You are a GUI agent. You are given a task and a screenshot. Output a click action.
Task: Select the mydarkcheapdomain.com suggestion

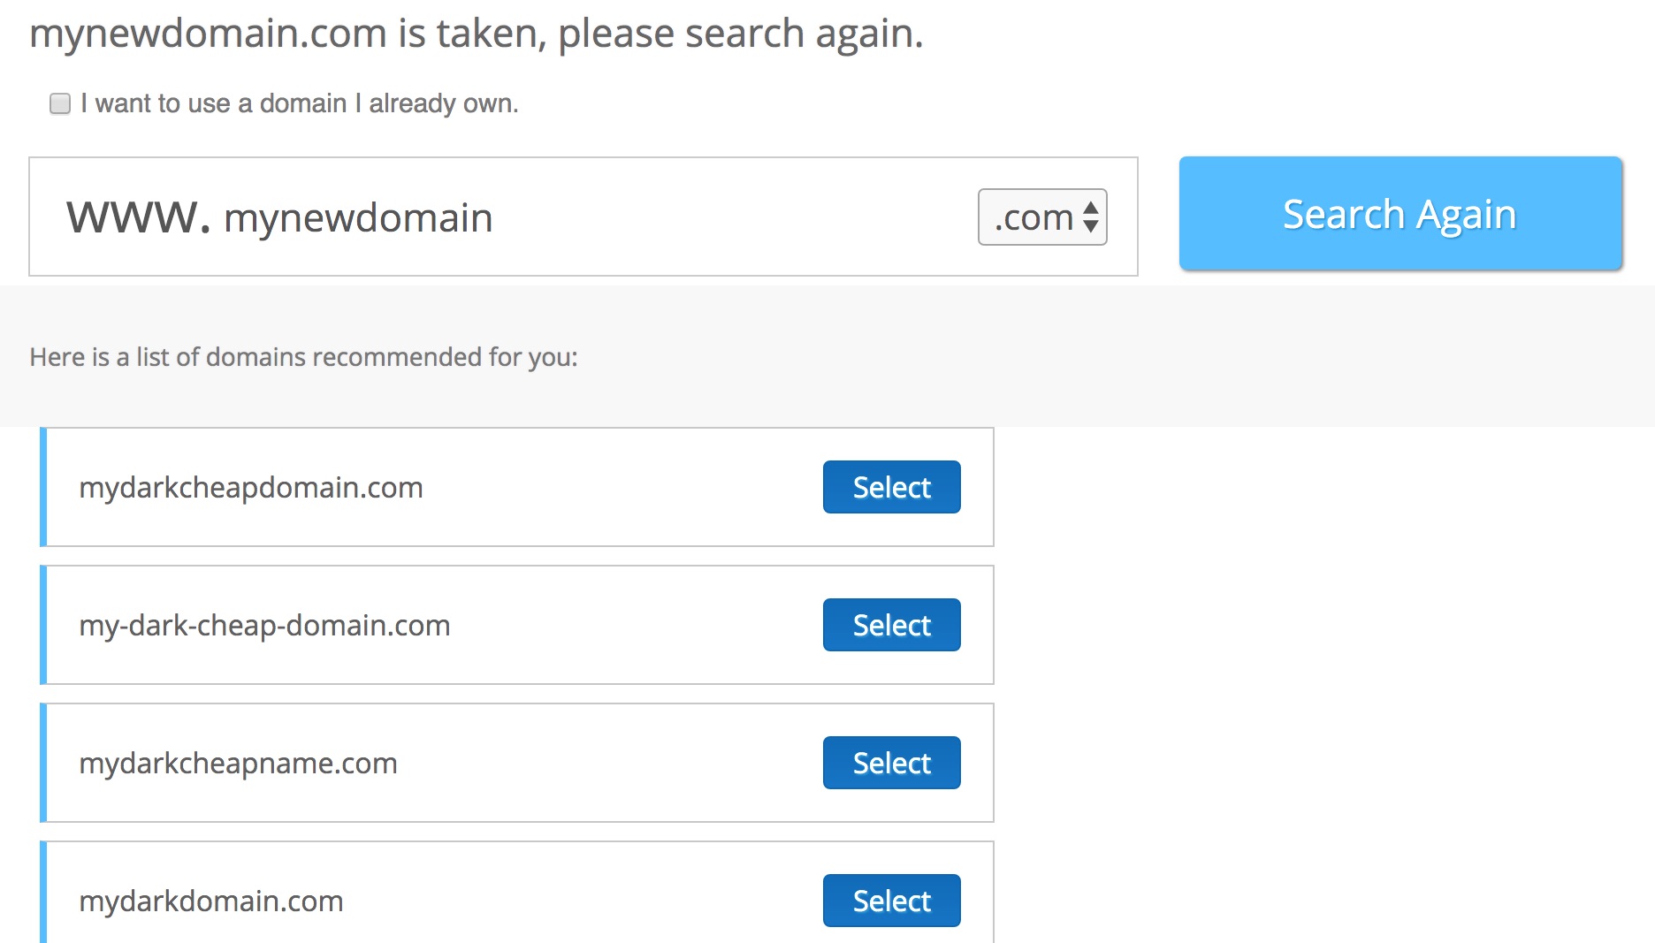coord(890,486)
